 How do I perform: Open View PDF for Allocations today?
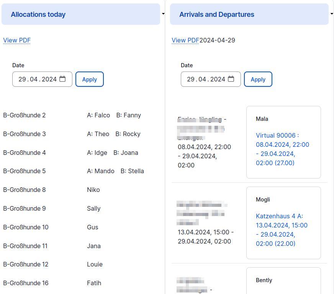[16, 40]
